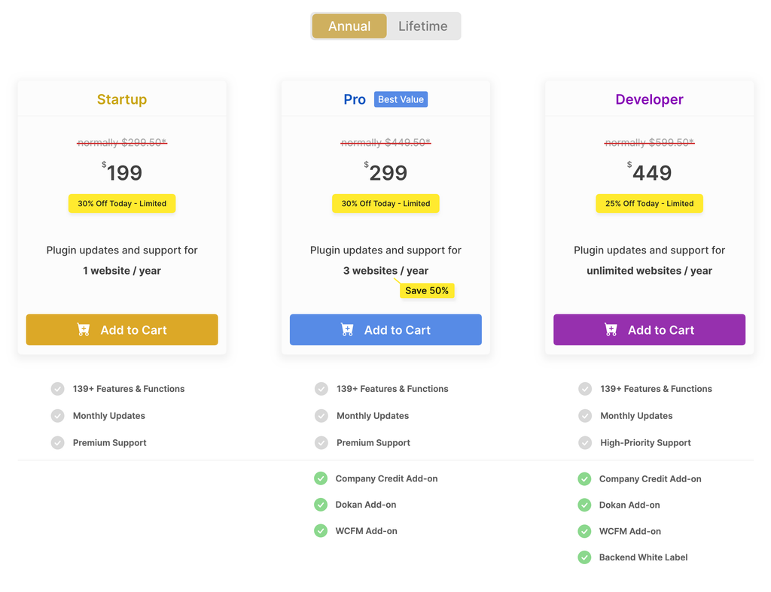Click Developer 139+ Features check icon
This screenshot has height=592, width=771.
(x=584, y=389)
